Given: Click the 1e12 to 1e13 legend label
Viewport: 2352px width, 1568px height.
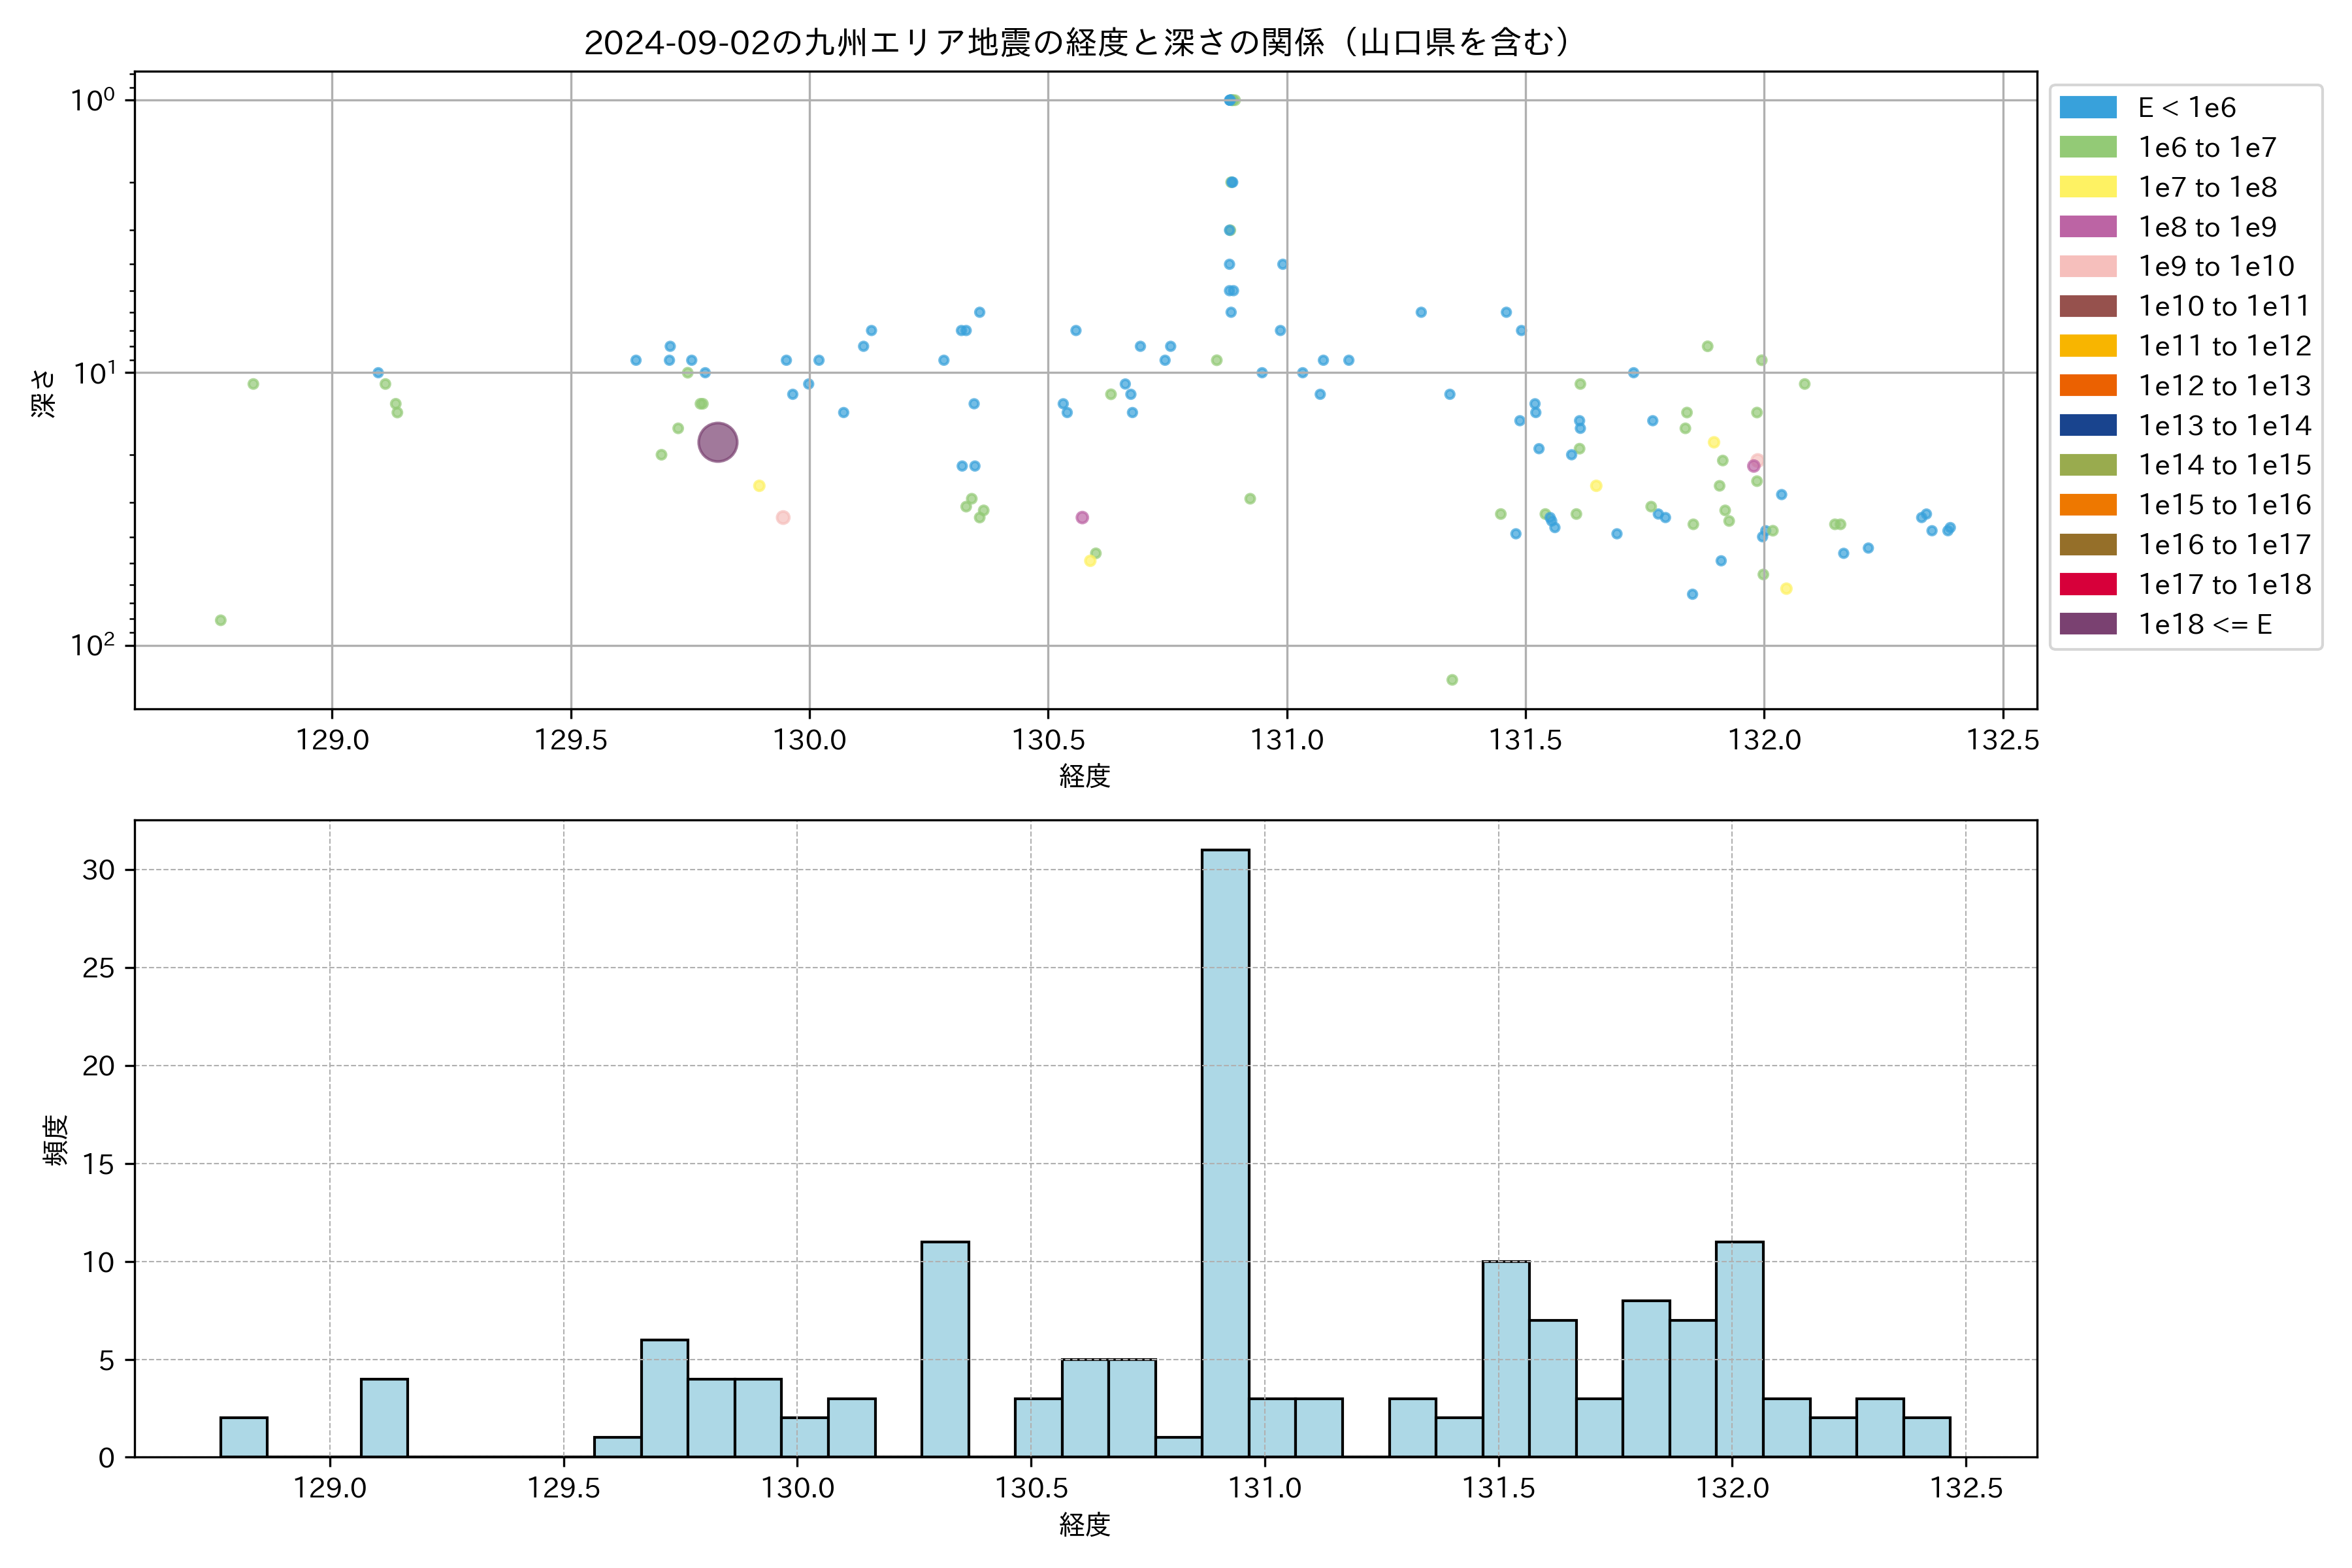Looking at the screenshot, I should coord(2224,386).
